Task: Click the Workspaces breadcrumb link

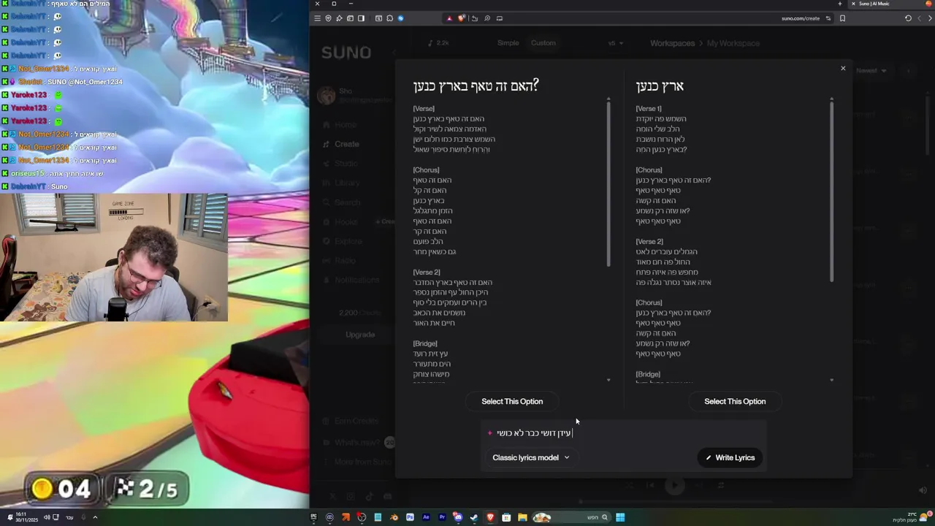Action: pos(672,43)
